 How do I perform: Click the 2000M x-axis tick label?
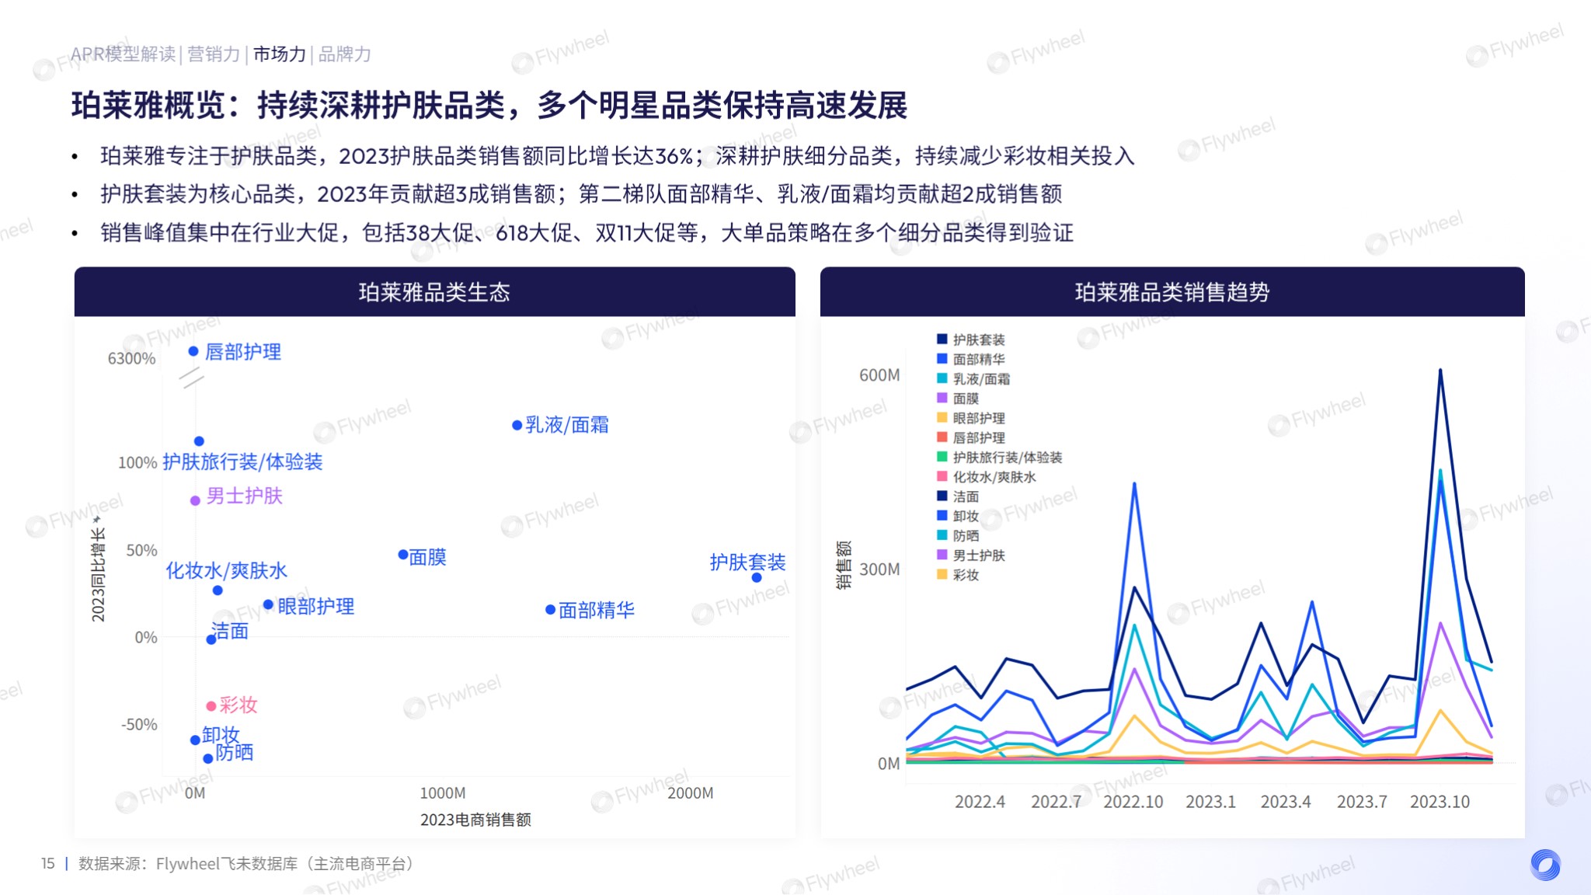click(691, 793)
